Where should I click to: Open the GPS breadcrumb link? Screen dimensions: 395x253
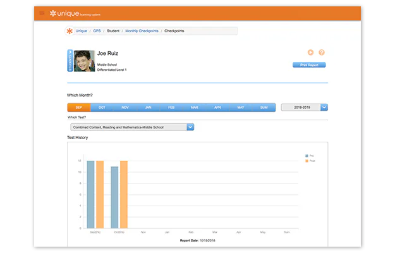tap(97, 31)
